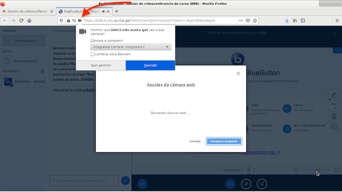Click the 'Permitir' button
Image resolution: width=342 pixels, height=192 pixels.
150,65
